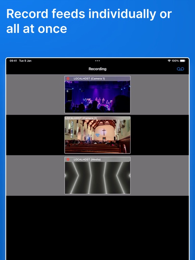This screenshot has width=195, height=260.
Task: Click red record indicator on Media feed
Action: (x=68, y=159)
